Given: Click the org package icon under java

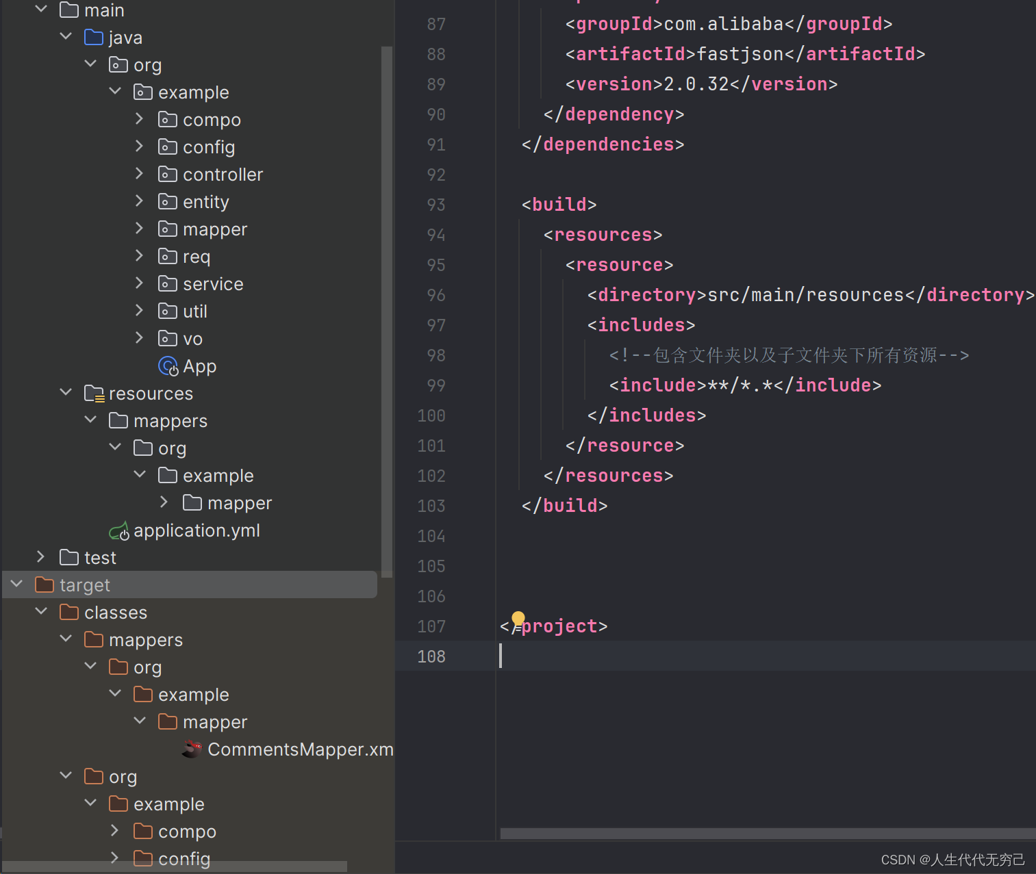Looking at the screenshot, I should click(x=118, y=65).
